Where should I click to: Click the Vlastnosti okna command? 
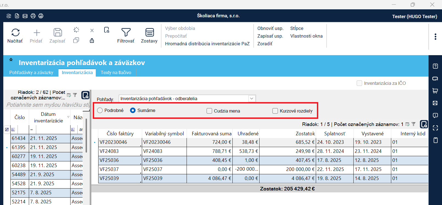click(306, 36)
